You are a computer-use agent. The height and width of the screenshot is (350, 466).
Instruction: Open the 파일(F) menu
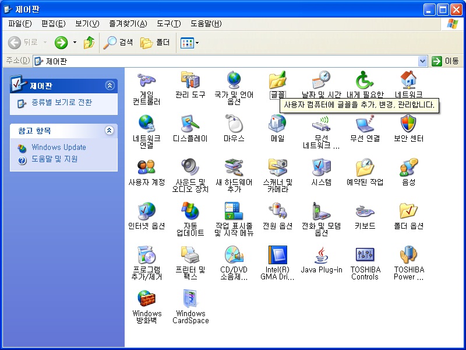click(x=20, y=23)
